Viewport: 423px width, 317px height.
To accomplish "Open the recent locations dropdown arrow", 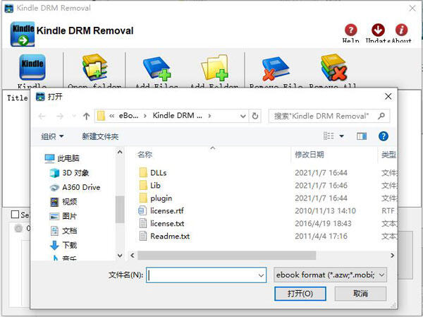I will tap(74, 116).
